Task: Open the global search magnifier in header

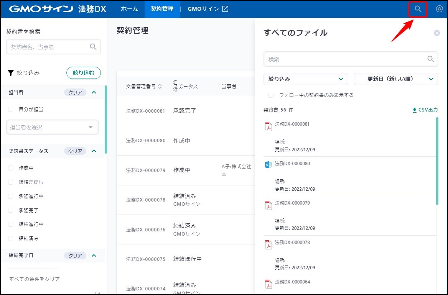Action: (418, 9)
